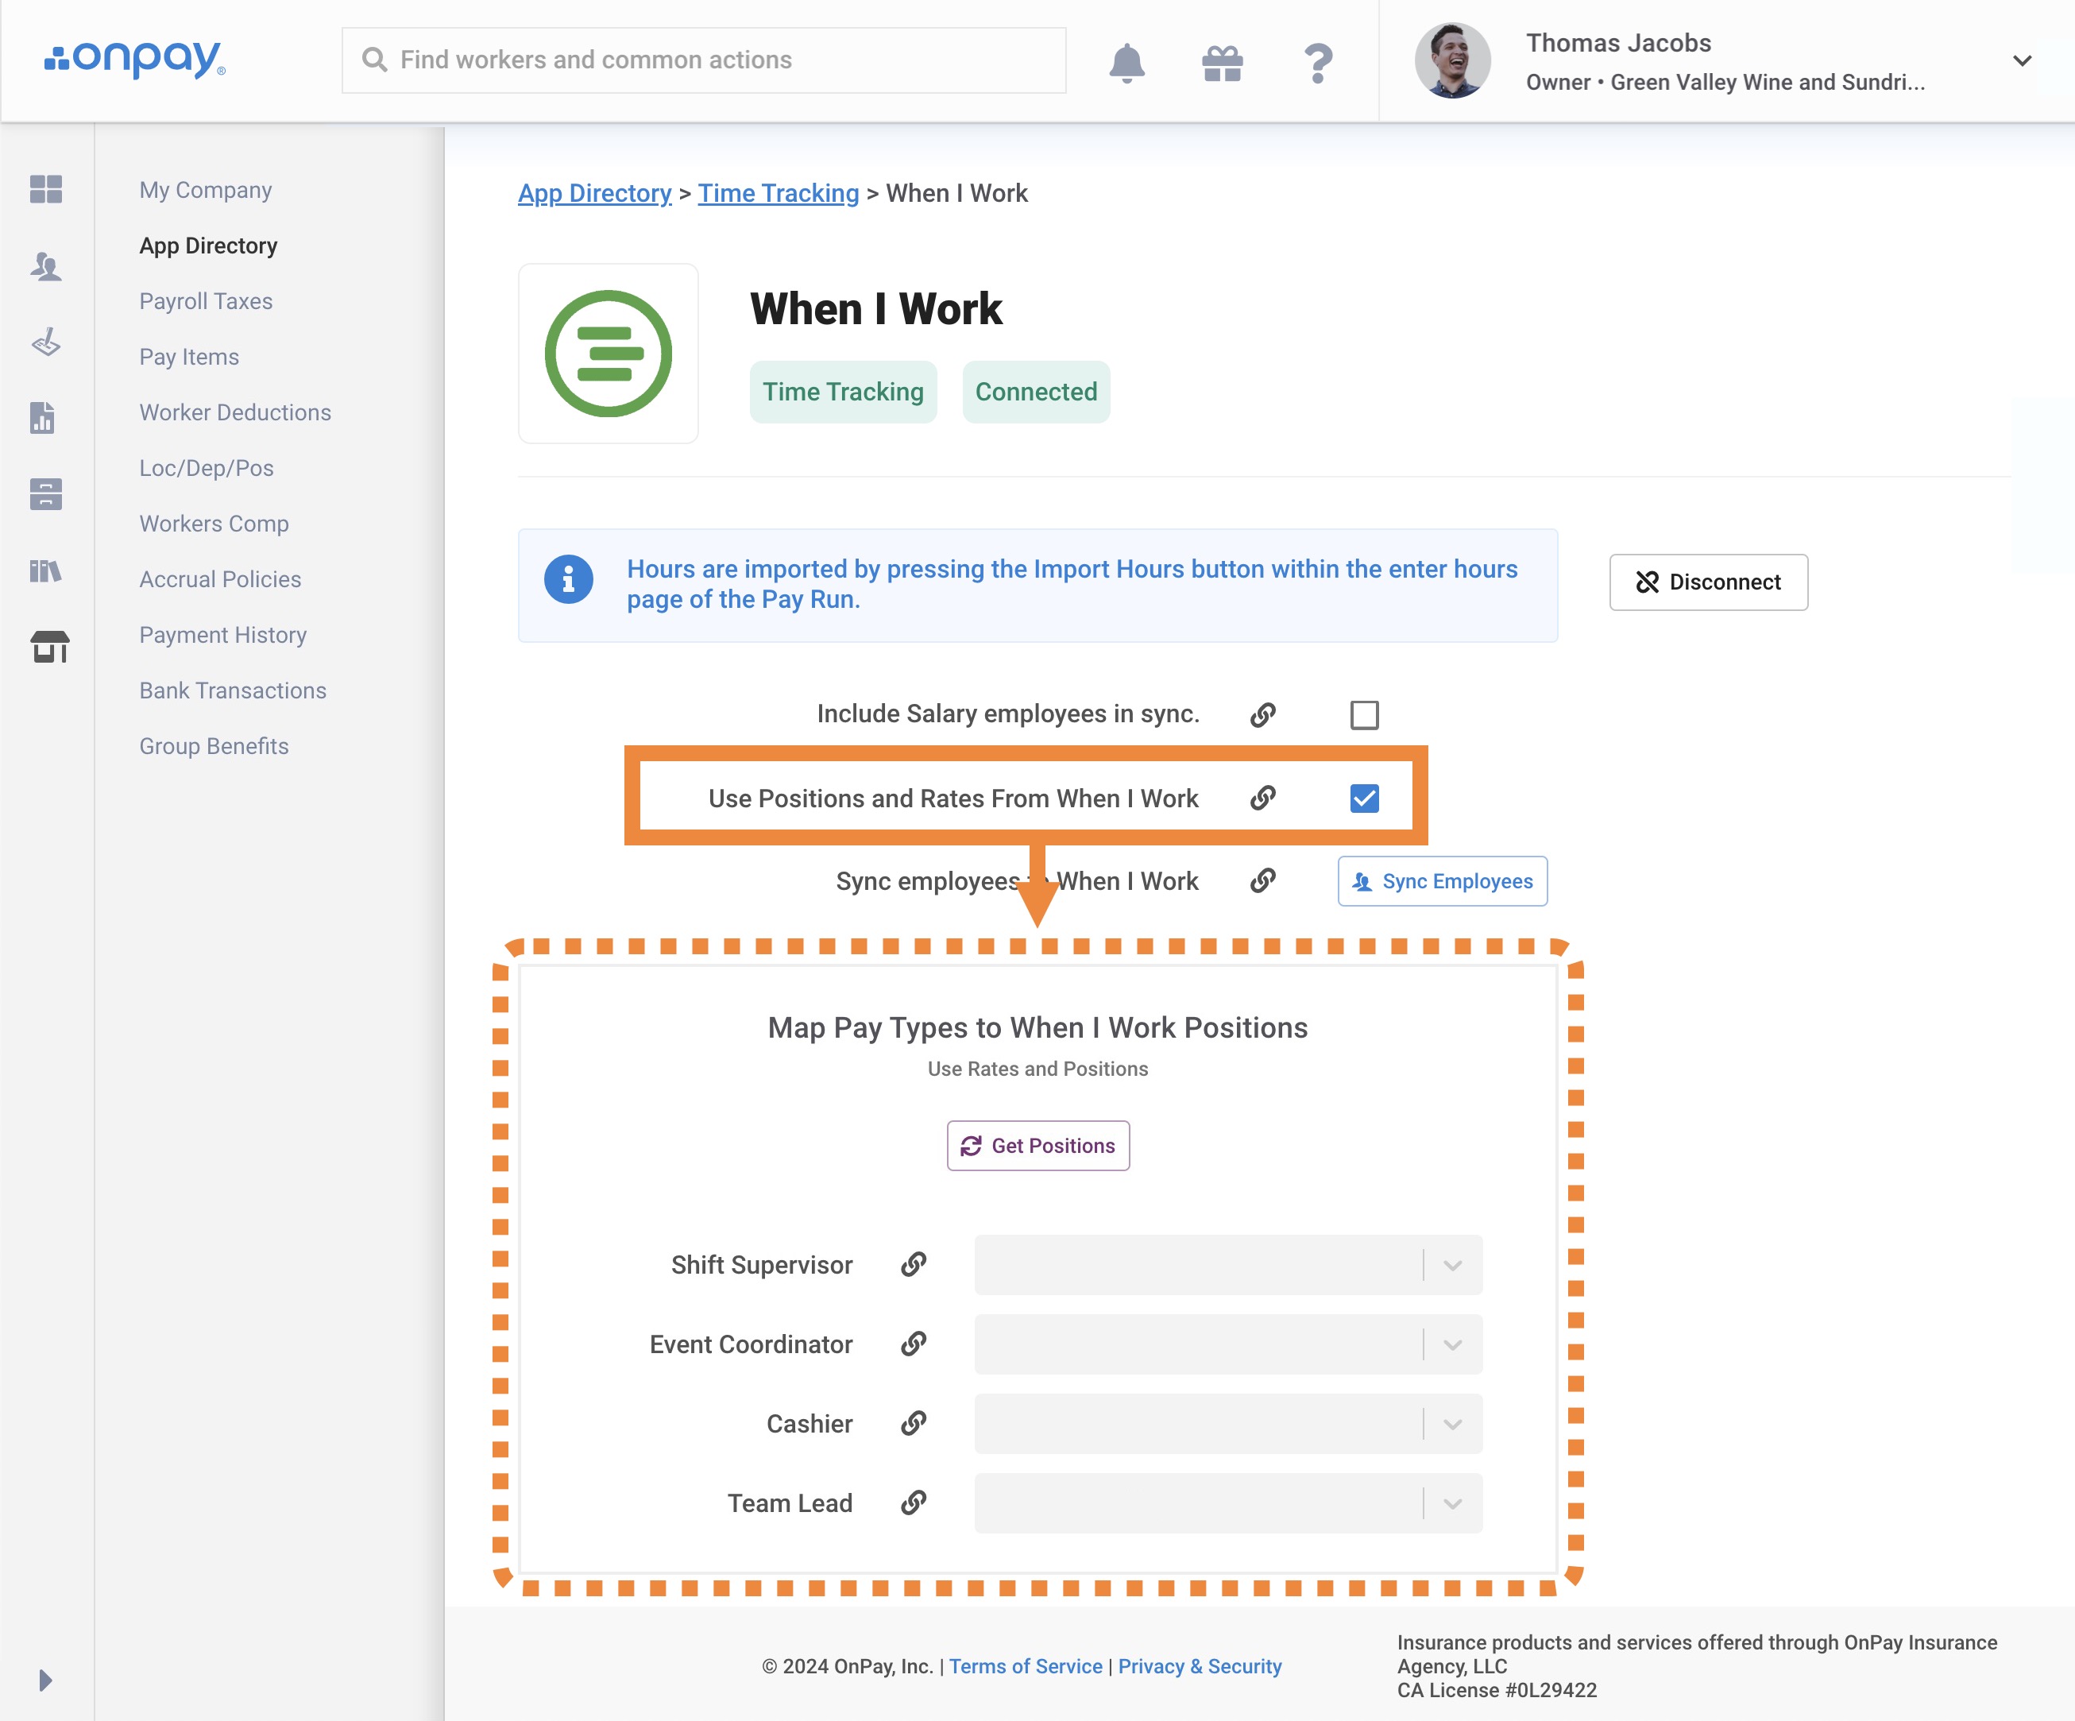Click the Map Pay Types heading

click(x=1037, y=1027)
